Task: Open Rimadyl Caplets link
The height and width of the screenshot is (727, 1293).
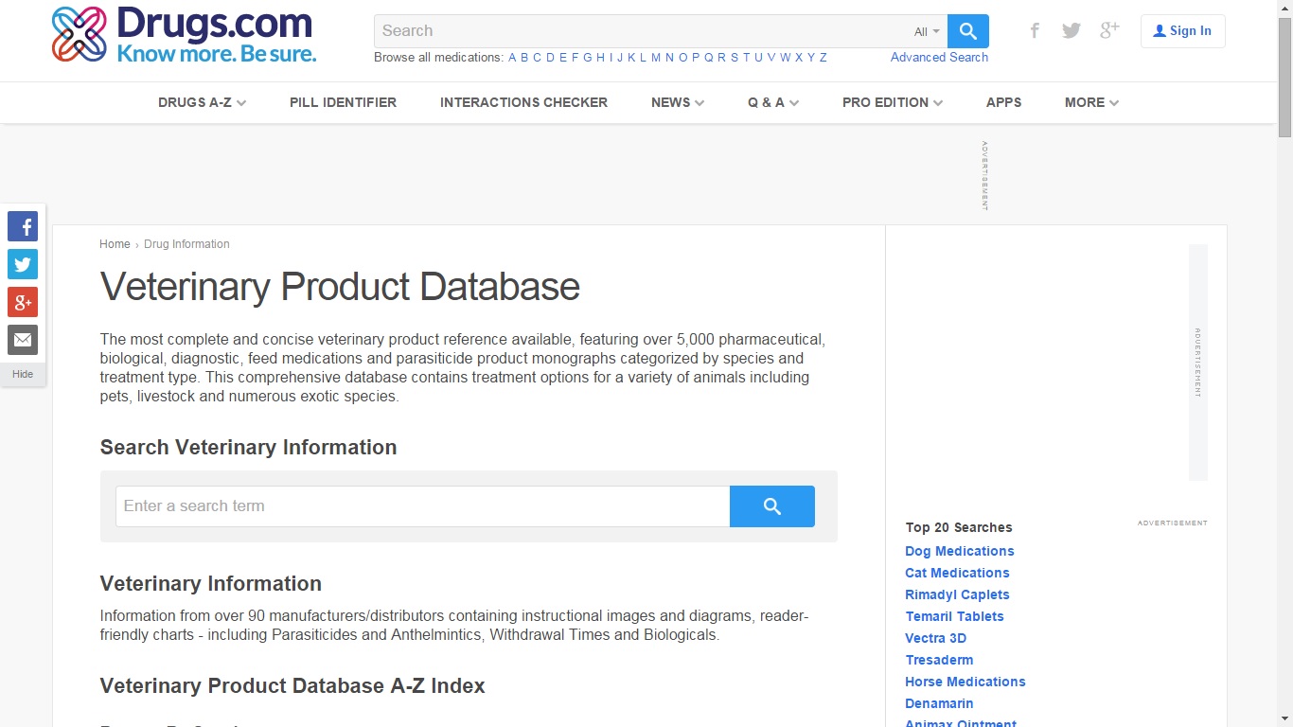Action: [x=957, y=594]
